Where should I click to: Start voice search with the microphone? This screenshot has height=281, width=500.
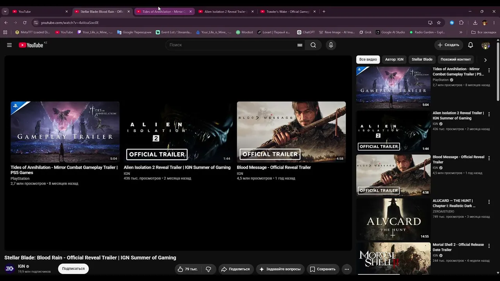click(331, 45)
